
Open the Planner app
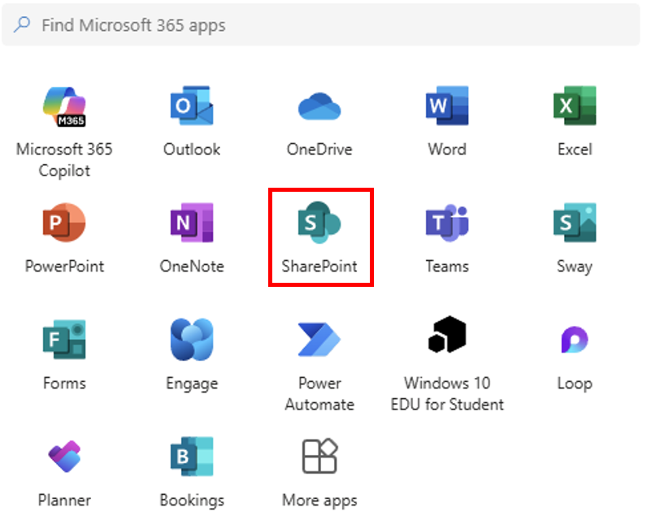click(64, 457)
